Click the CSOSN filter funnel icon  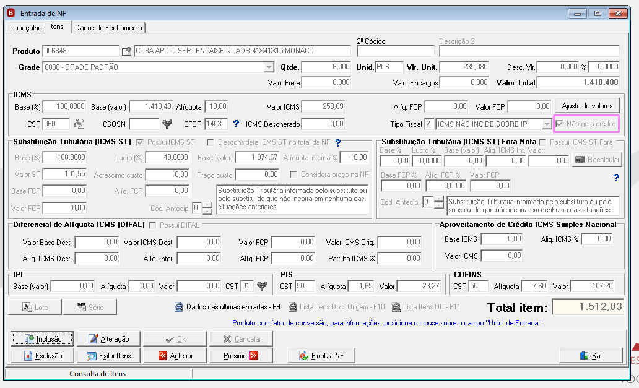point(167,124)
